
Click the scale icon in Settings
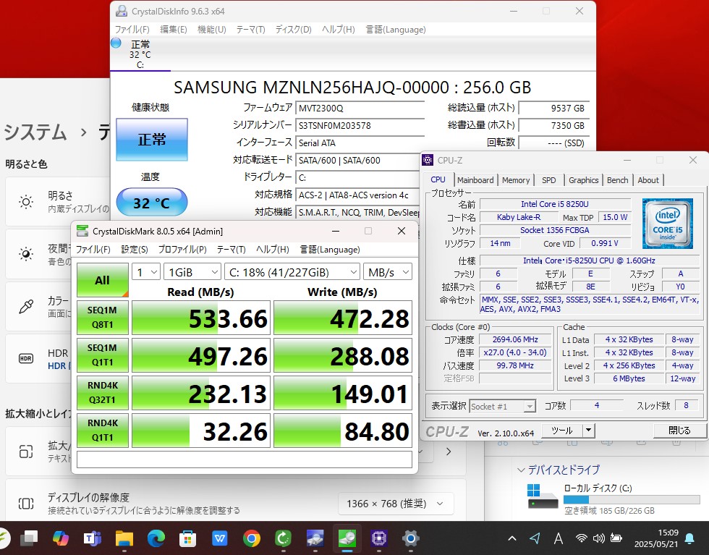tap(26, 452)
